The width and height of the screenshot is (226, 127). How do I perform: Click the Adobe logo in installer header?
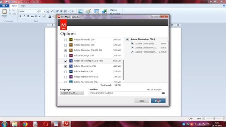[64, 25]
